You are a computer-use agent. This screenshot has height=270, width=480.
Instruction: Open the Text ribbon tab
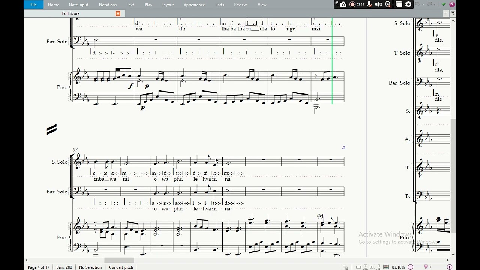click(130, 4)
